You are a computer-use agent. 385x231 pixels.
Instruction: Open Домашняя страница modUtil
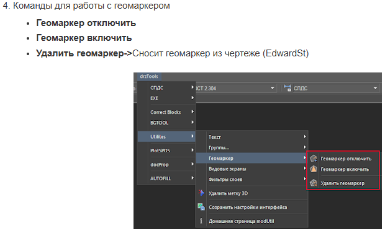(251, 221)
